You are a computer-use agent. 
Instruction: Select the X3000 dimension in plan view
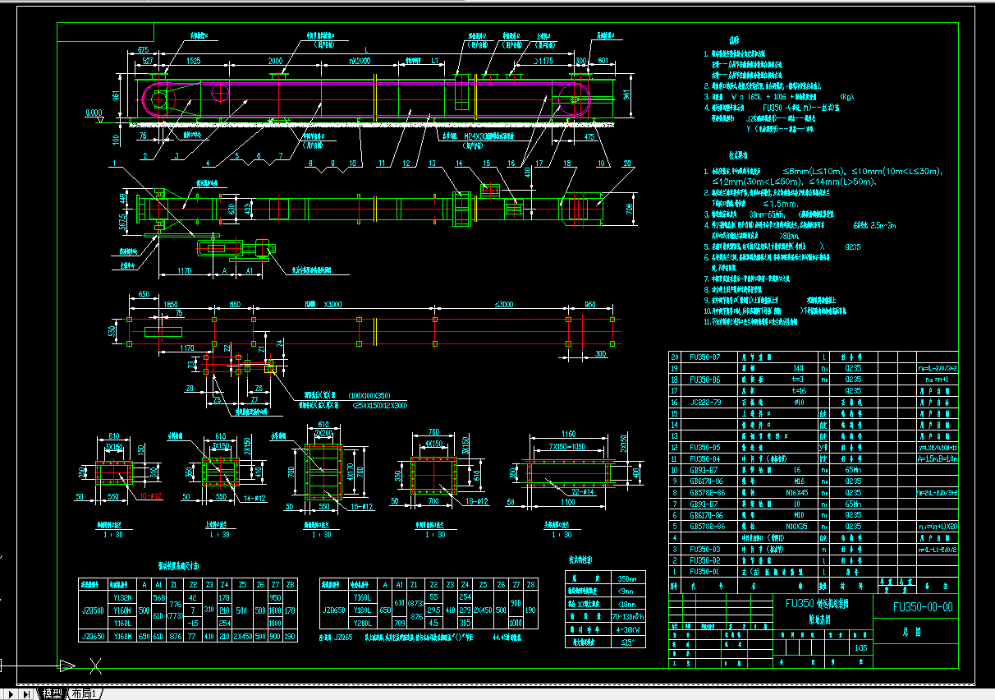pyautogui.click(x=332, y=303)
